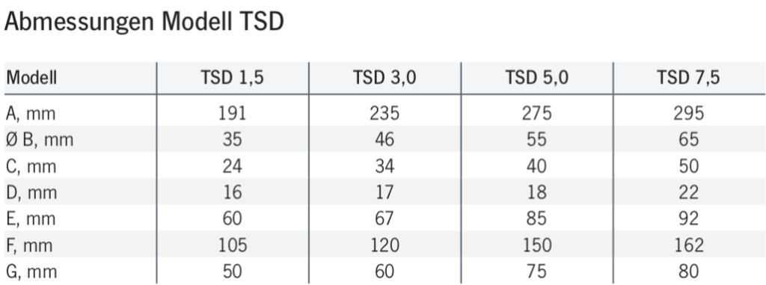Select the TSD 5,0 column header

point(537,78)
